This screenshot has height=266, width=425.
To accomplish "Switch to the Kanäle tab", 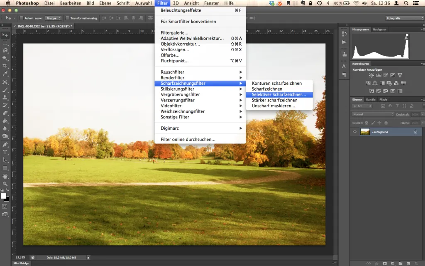I will [x=371, y=99].
